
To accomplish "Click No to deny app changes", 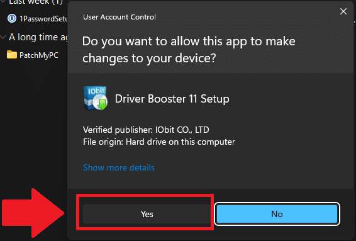I will 277,214.
